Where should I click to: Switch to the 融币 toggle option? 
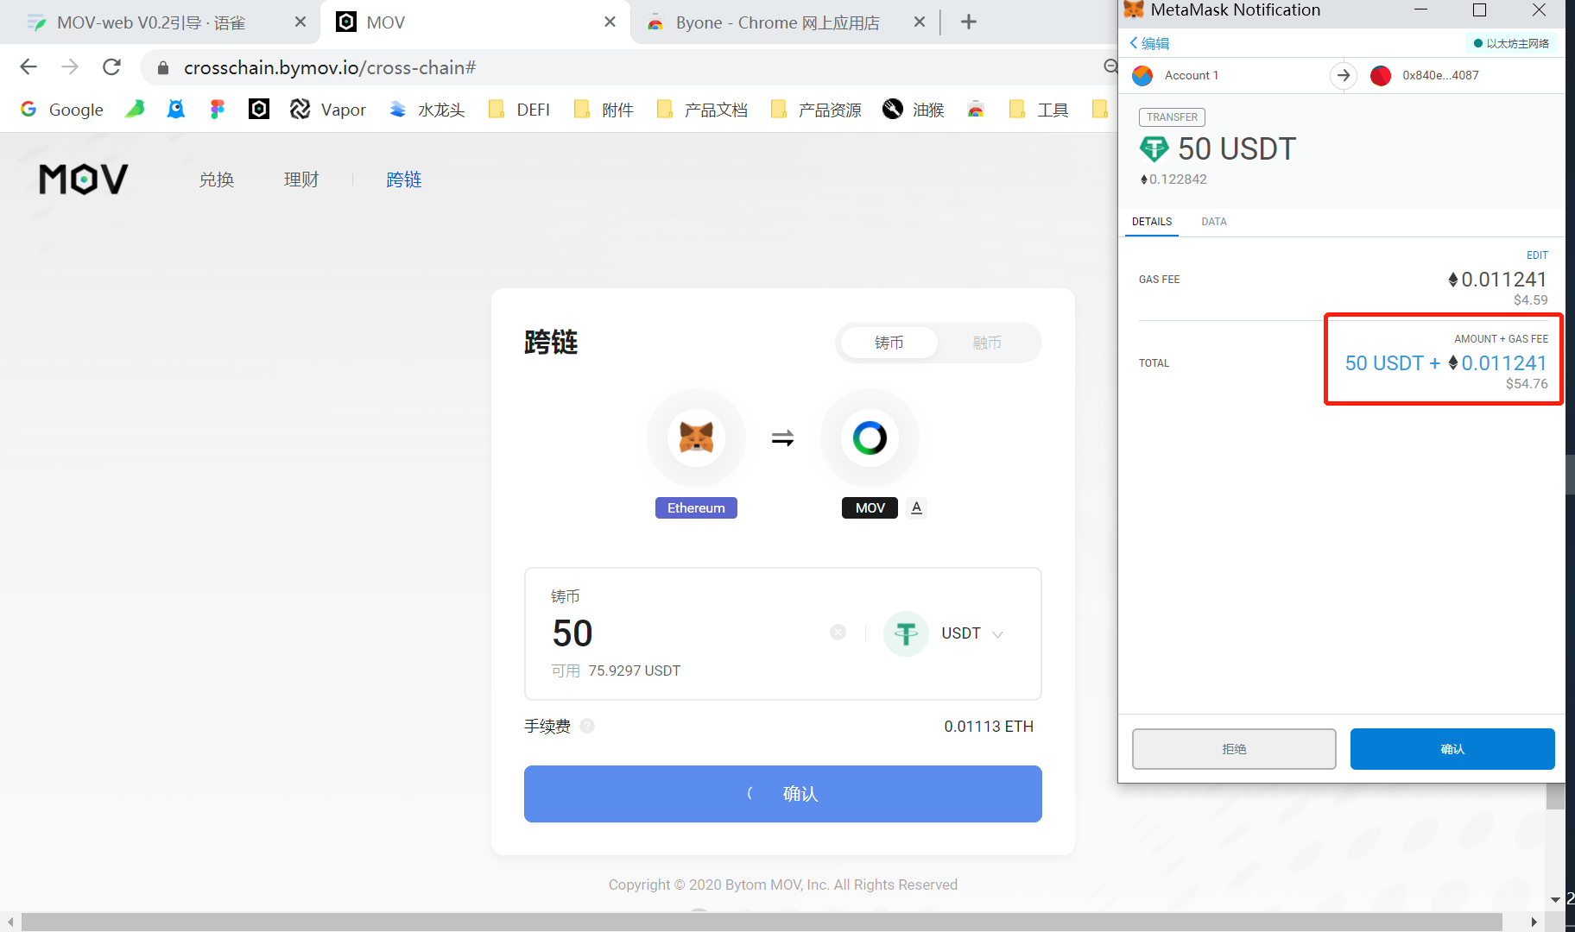[986, 343]
